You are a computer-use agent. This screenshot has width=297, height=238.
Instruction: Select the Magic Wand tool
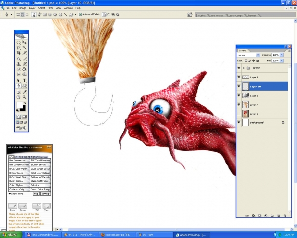pos(25,47)
